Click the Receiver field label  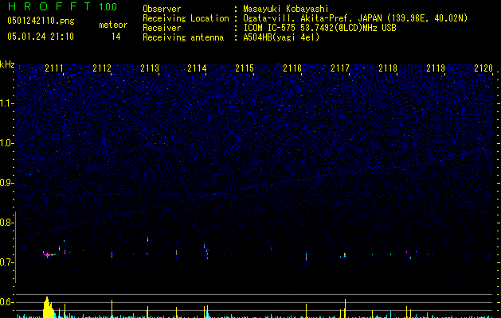pos(162,28)
